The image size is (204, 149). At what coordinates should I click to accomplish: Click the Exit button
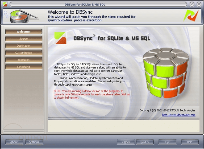167,142
